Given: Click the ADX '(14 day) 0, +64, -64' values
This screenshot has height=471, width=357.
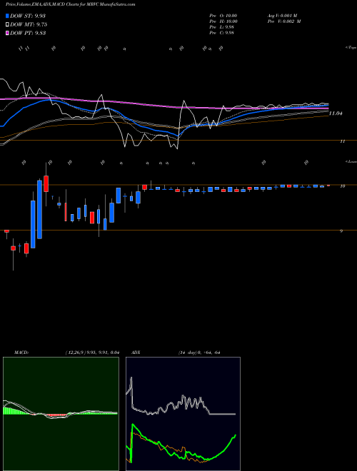Looking at the screenshot, I should (199, 353).
